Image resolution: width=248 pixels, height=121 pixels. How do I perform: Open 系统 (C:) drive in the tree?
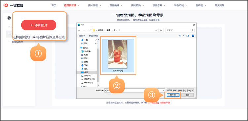point(87,76)
